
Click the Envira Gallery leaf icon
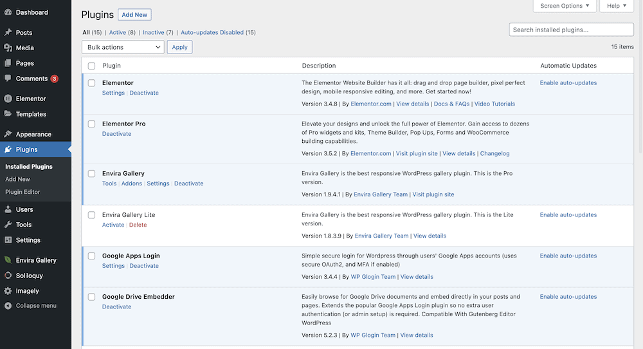click(8, 260)
